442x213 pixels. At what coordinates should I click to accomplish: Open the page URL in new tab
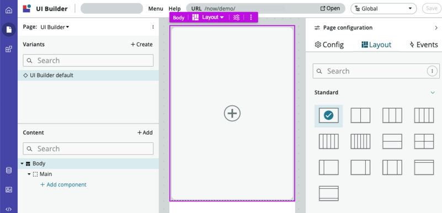pyautogui.click(x=330, y=8)
